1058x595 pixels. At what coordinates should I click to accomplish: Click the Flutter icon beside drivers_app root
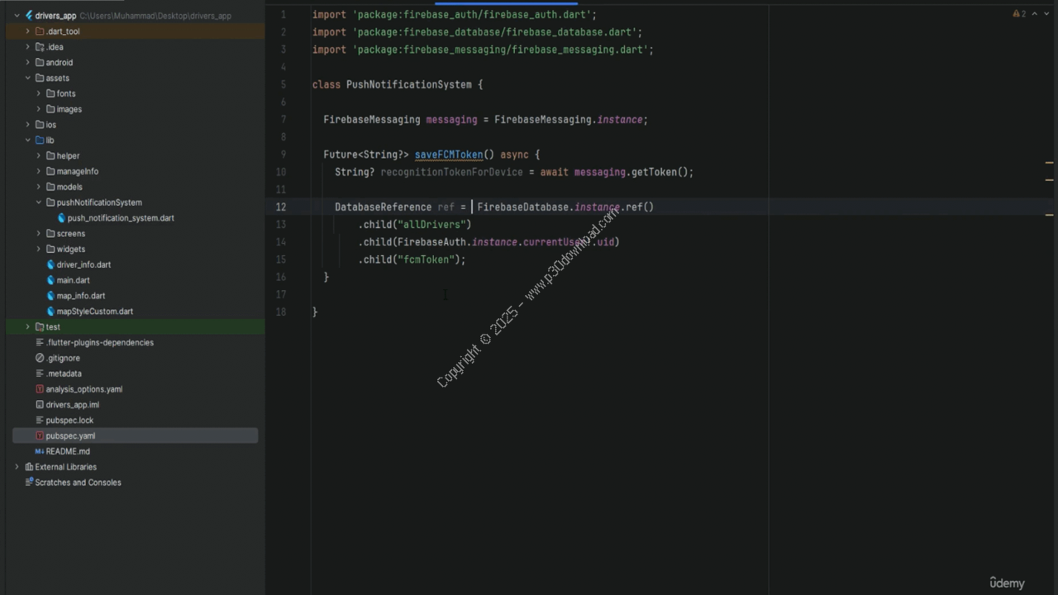tap(29, 16)
